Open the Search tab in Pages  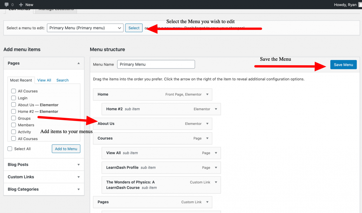click(63, 80)
